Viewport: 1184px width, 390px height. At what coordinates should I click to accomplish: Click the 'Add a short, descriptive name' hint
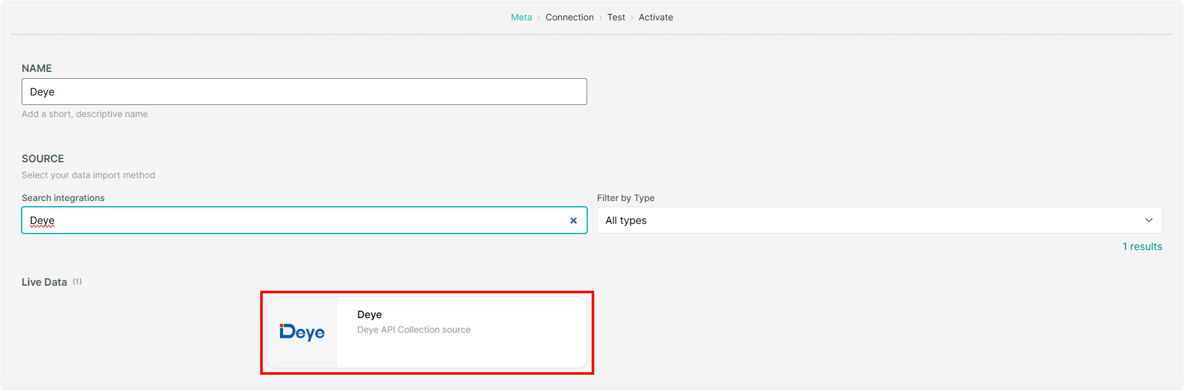tap(85, 114)
